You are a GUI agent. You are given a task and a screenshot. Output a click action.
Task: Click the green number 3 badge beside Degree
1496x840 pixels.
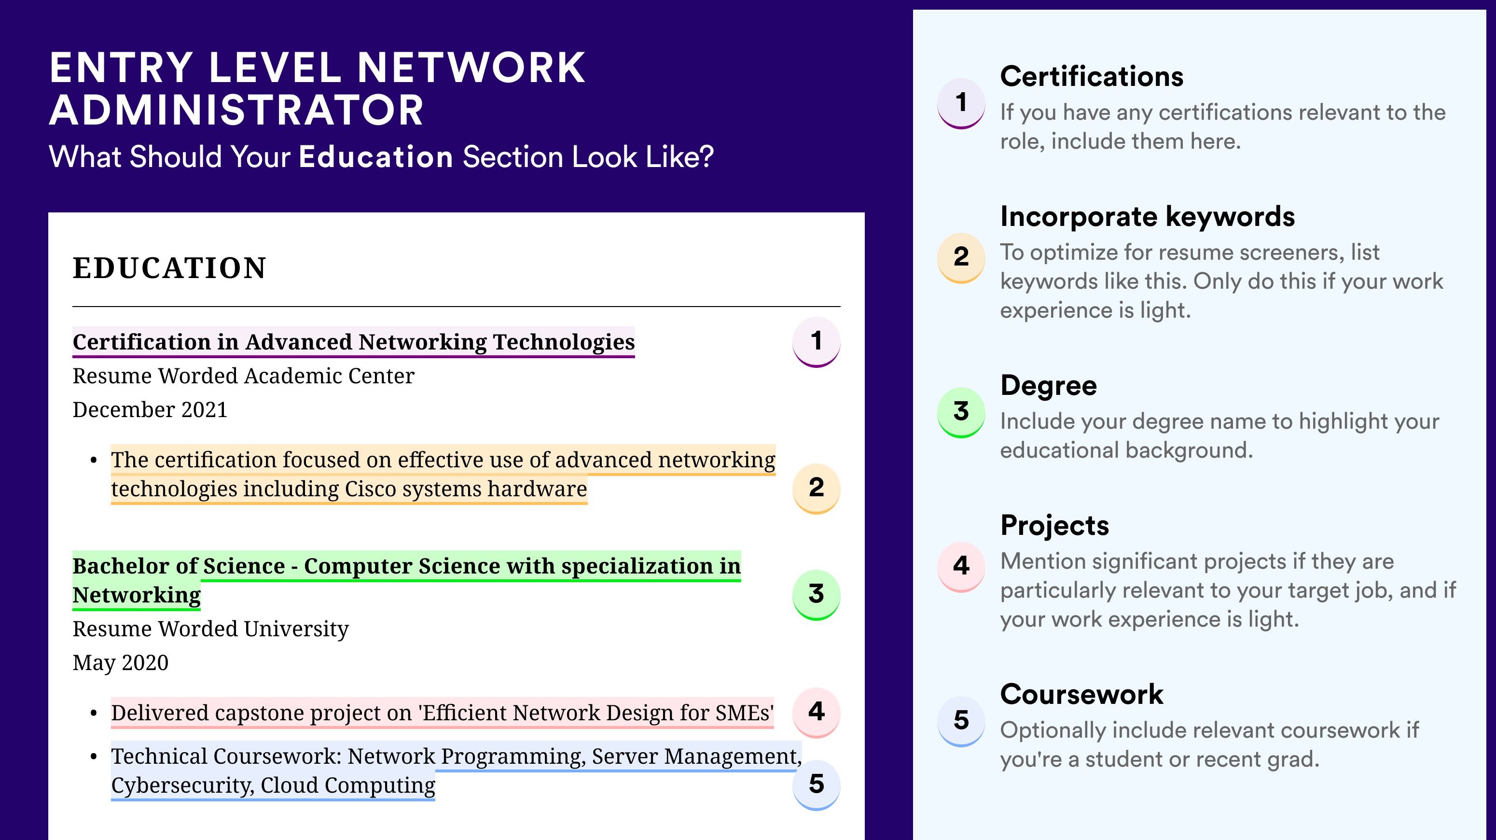pyautogui.click(x=961, y=412)
